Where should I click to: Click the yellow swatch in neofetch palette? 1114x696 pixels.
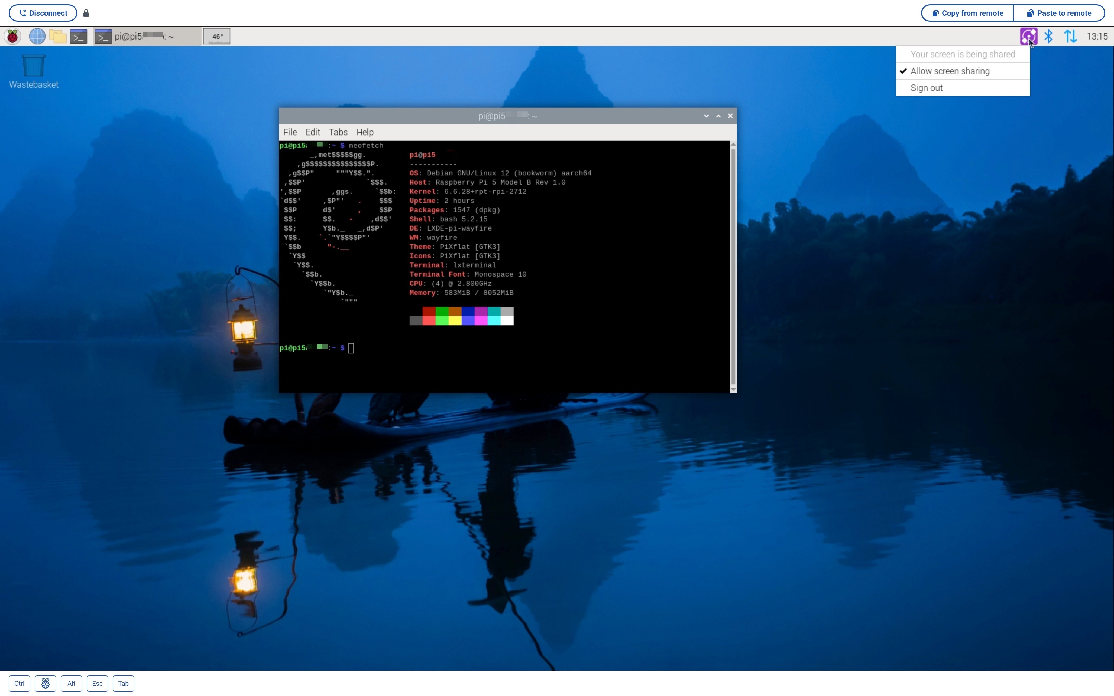click(x=455, y=321)
